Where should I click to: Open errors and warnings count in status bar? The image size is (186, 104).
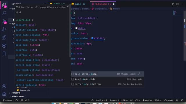coord(25,100)
